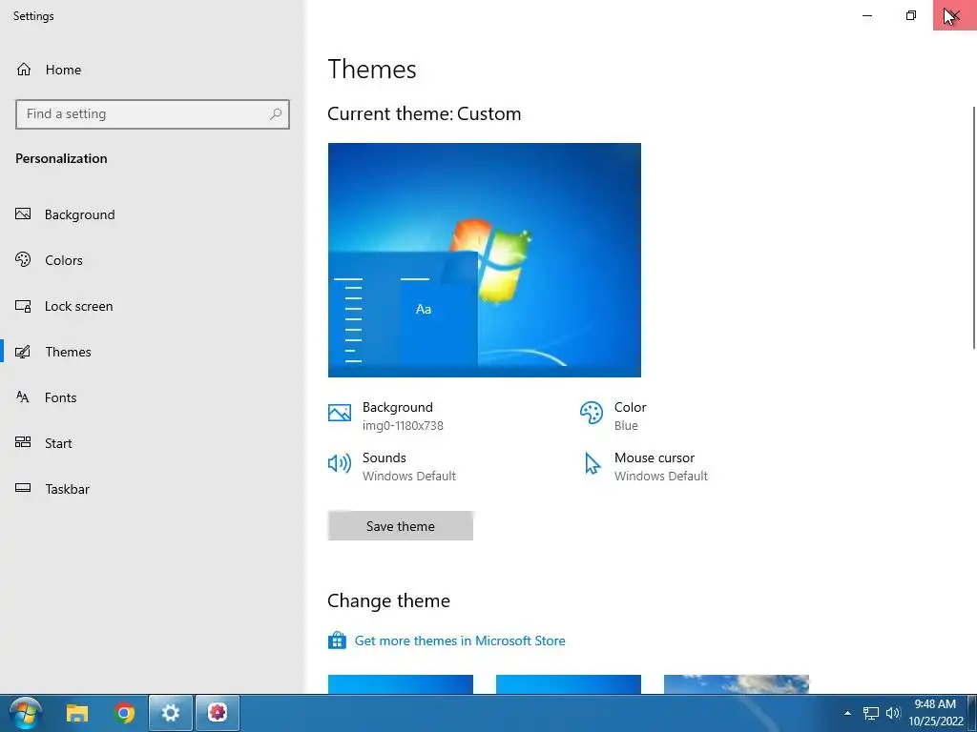Viewport: 977px width, 732px height.
Task: Show hidden system tray icons
Action: [847, 713]
